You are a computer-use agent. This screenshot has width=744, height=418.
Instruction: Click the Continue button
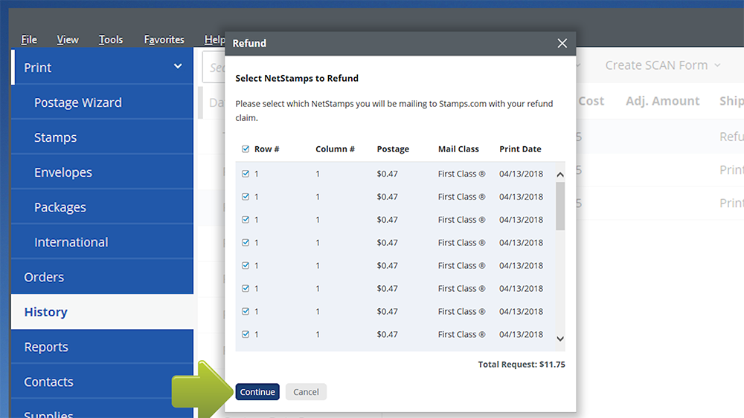click(257, 392)
